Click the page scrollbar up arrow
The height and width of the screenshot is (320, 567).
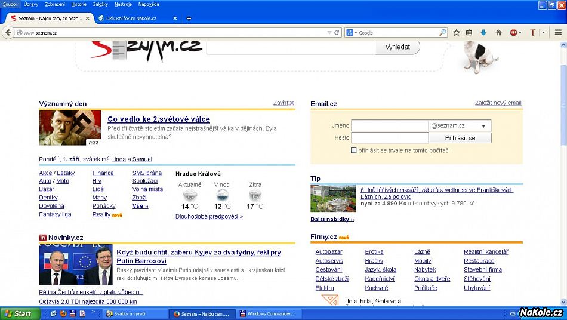pos(563,45)
